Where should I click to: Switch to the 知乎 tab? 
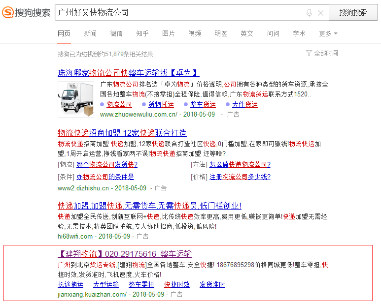point(142,33)
